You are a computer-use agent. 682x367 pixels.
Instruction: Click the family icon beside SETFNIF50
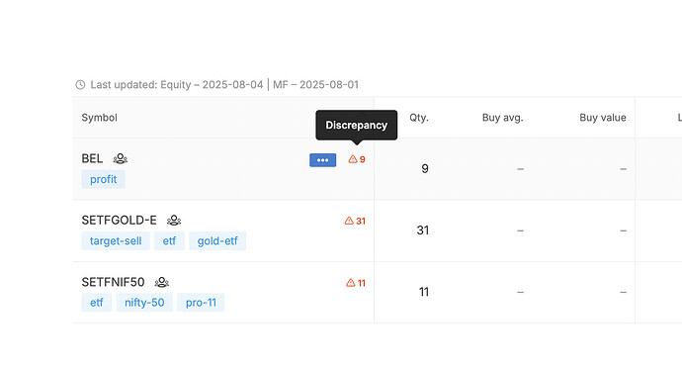[161, 282]
